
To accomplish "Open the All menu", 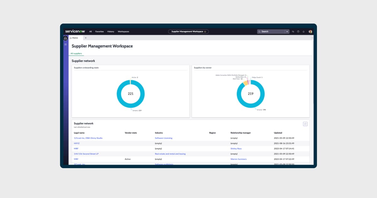I will click(90, 31).
